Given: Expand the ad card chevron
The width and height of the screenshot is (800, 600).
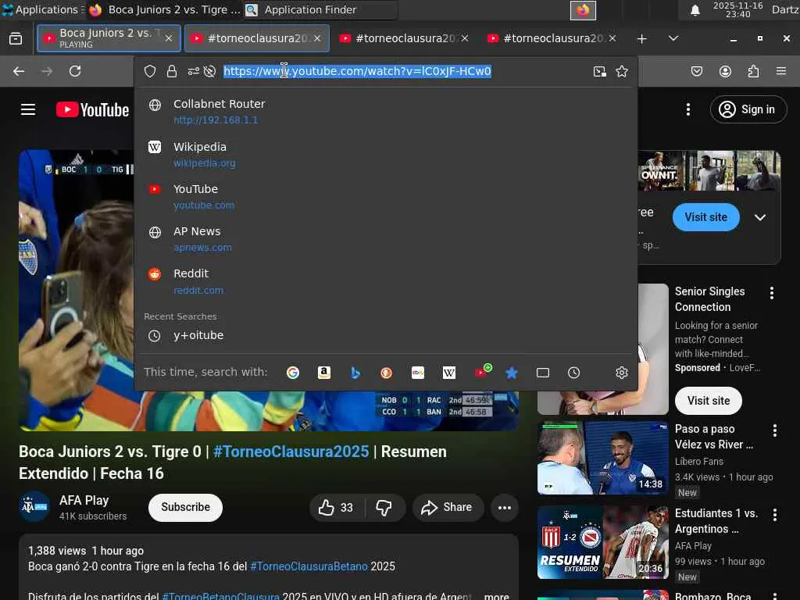Looking at the screenshot, I should point(760,217).
